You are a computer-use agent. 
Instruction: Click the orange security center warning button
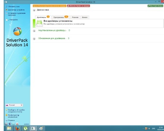pos(50,6)
